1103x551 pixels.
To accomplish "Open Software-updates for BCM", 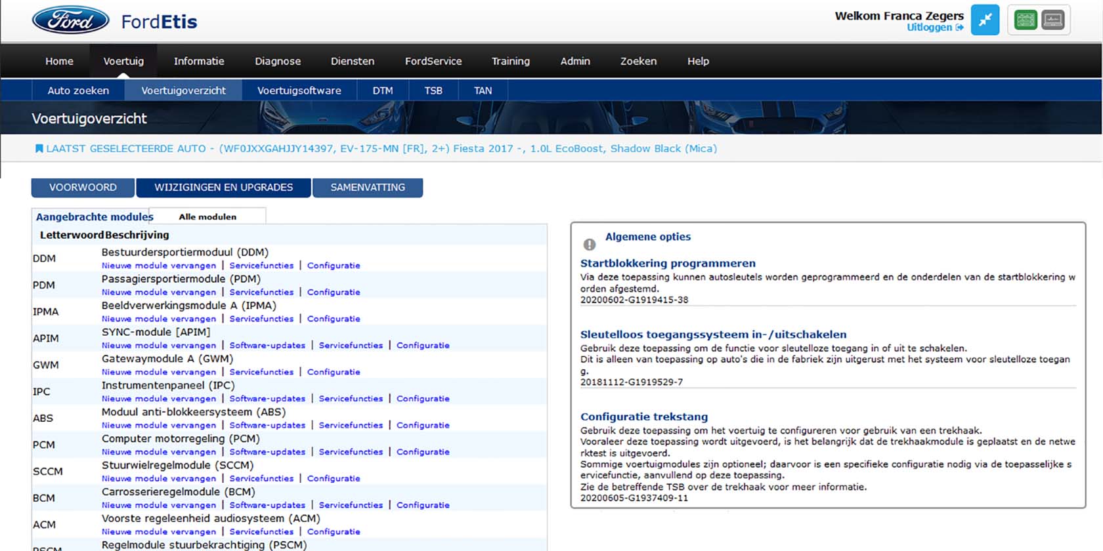I will (267, 505).
